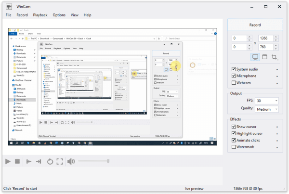This screenshot has width=289, height=194.
Task: Enable the Watermark checkbox
Action: coord(234,147)
